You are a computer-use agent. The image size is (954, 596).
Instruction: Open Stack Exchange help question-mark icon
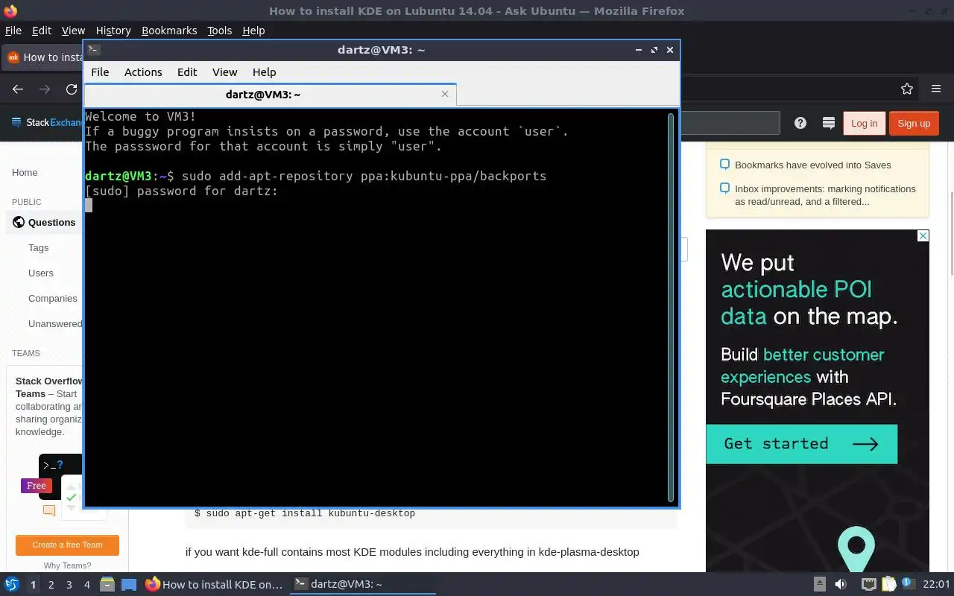pos(800,123)
